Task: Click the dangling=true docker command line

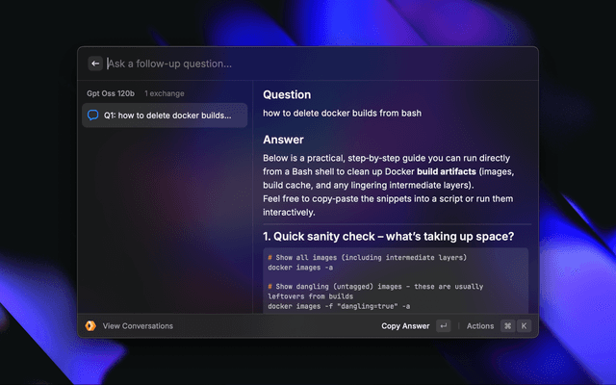Action: tap(339, 306)
